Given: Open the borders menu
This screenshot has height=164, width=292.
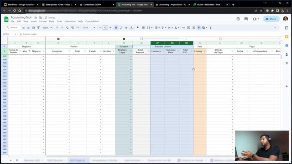Looking at the screenshot, I should click(x=143, y=28).
